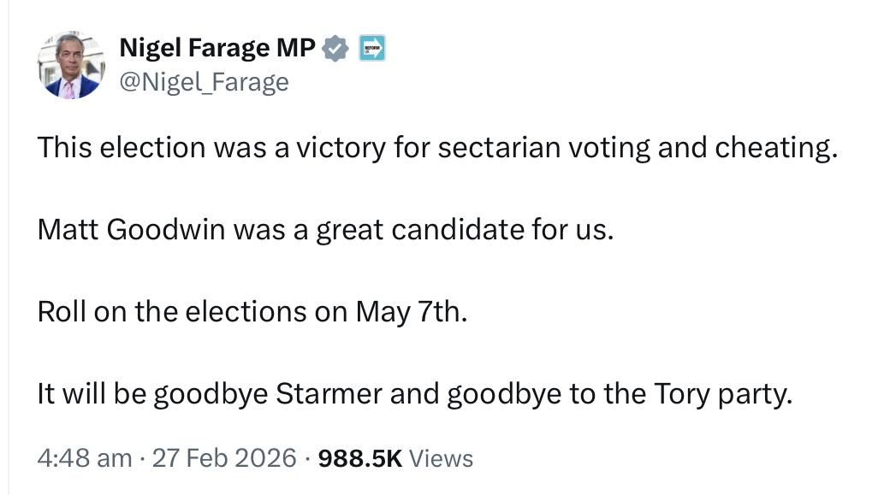890x495 pixels.
Task: Click the Views label
Action: click(x=441, y=458)
